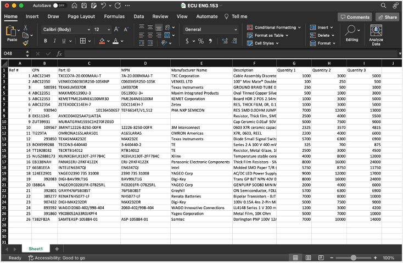
Task: Click the zoom slider handle
Action: (x=354, y=258)
